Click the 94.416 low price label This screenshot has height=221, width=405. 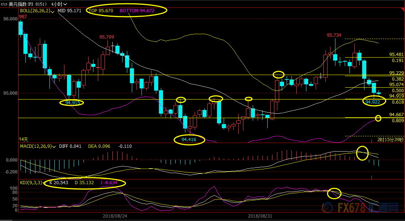189,140
